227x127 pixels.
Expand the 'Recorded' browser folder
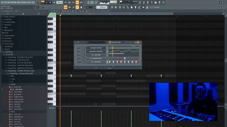pos(8,38)
